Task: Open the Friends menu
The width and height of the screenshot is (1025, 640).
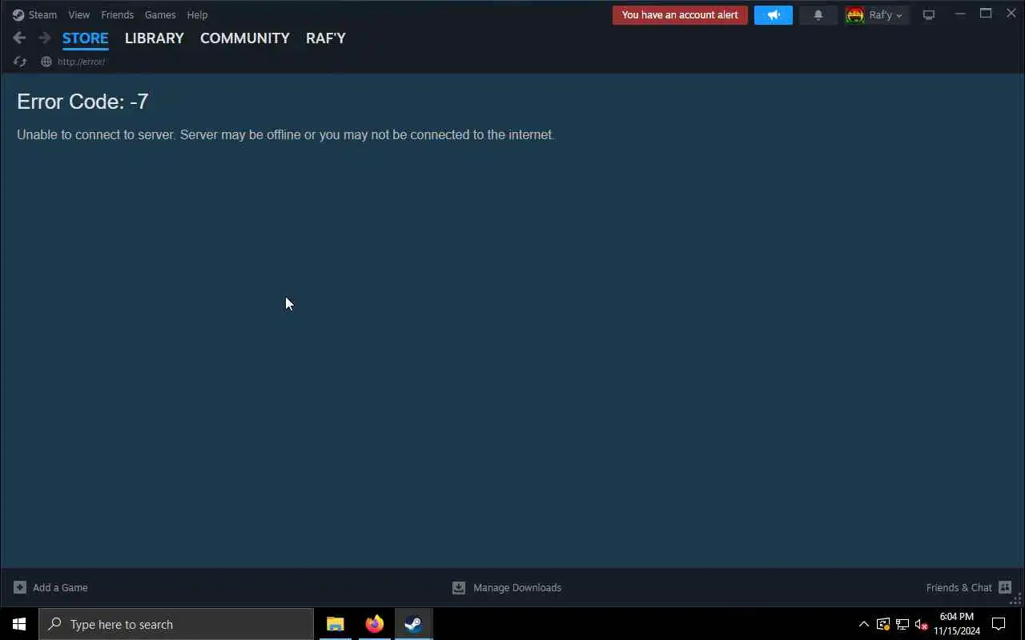Action: point(117,15)
